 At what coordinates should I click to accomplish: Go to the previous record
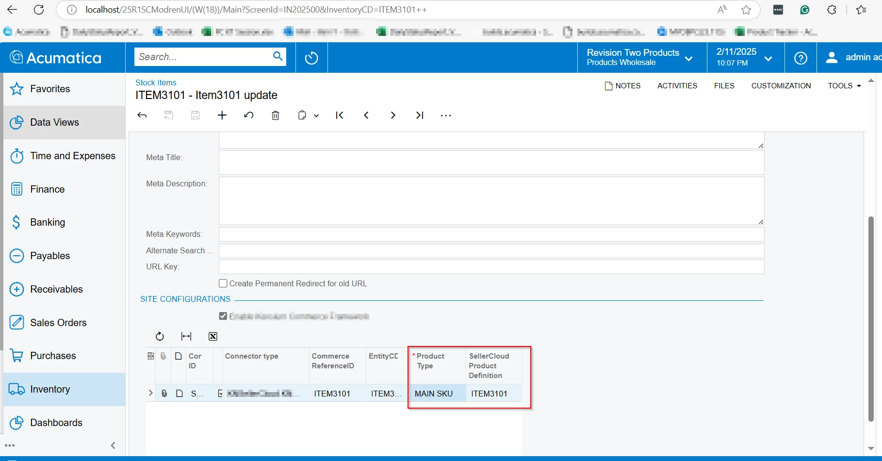[x=366, y=115]
